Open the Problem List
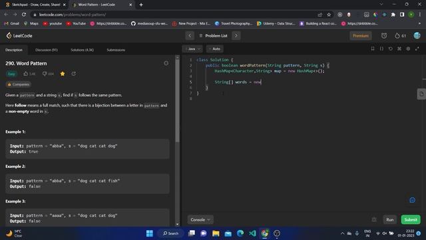 coord(213,35)
